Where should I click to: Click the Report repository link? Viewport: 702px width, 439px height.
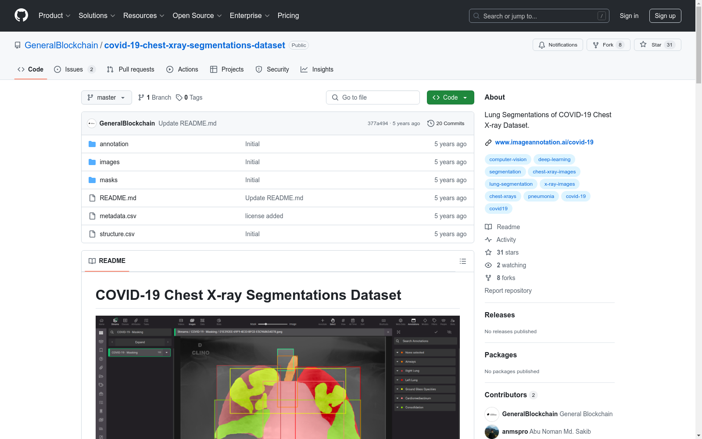coord(508,291)
